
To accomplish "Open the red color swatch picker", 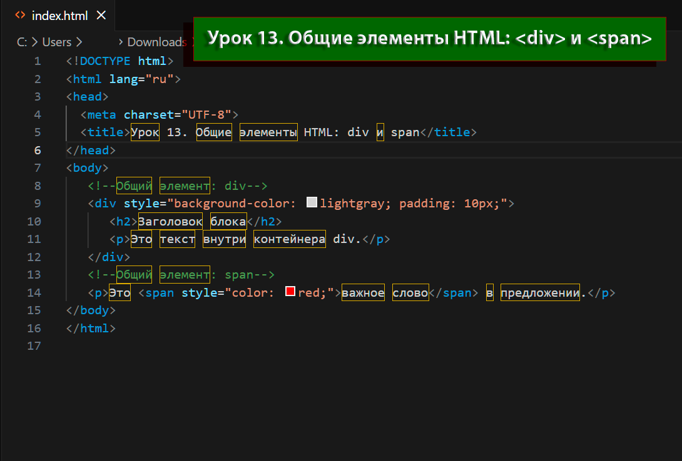I will (x=290, y=292).
